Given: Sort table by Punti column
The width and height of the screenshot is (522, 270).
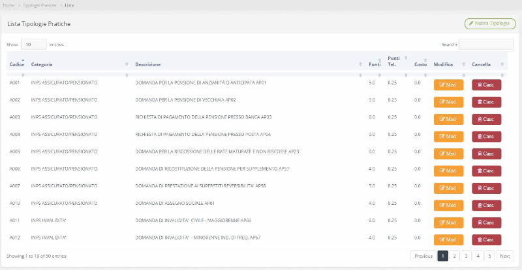Looking at the screenshot, I should point(375,64).
